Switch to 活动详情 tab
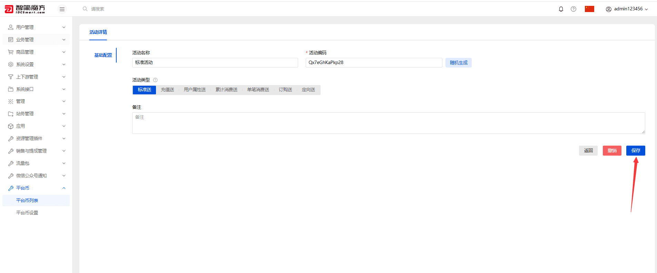 pyautogui.click(x=98, y=32)
